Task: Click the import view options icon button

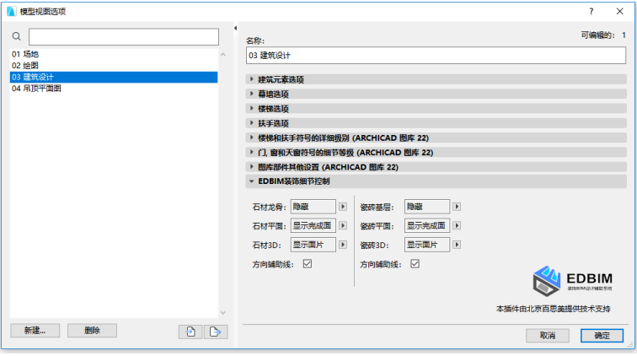Action: coord(190,332)
